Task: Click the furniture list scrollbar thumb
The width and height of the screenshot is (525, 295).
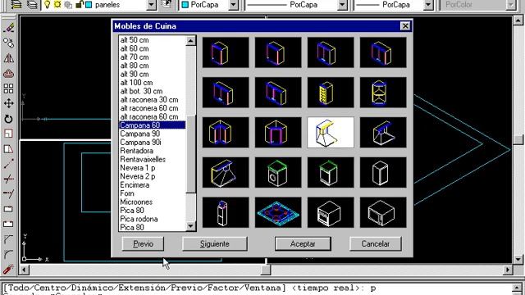Action: [190, 154]
